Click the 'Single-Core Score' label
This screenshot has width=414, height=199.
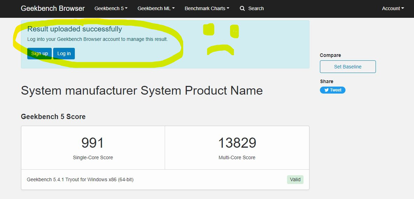[x=93, y=157]
